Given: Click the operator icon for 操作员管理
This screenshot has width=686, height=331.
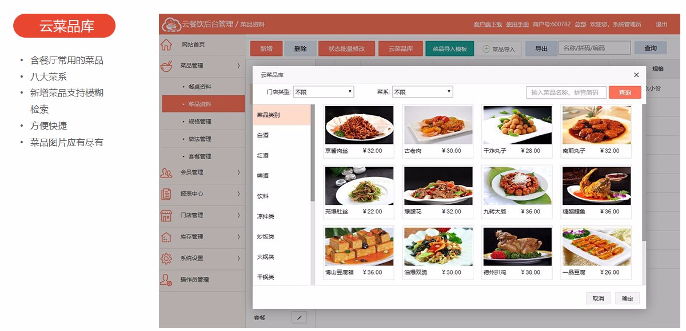Looking at the screenshot, I should [x=166, y=280].
